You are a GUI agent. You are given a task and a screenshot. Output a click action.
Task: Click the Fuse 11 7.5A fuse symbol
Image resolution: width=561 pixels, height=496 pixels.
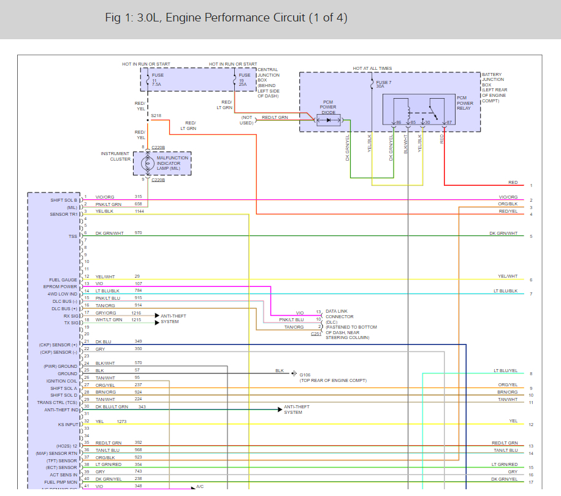coord(148,80)
